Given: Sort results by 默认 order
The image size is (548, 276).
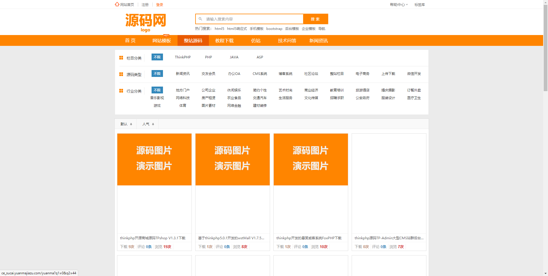Looking at the screenshot, I should point(126,124).
